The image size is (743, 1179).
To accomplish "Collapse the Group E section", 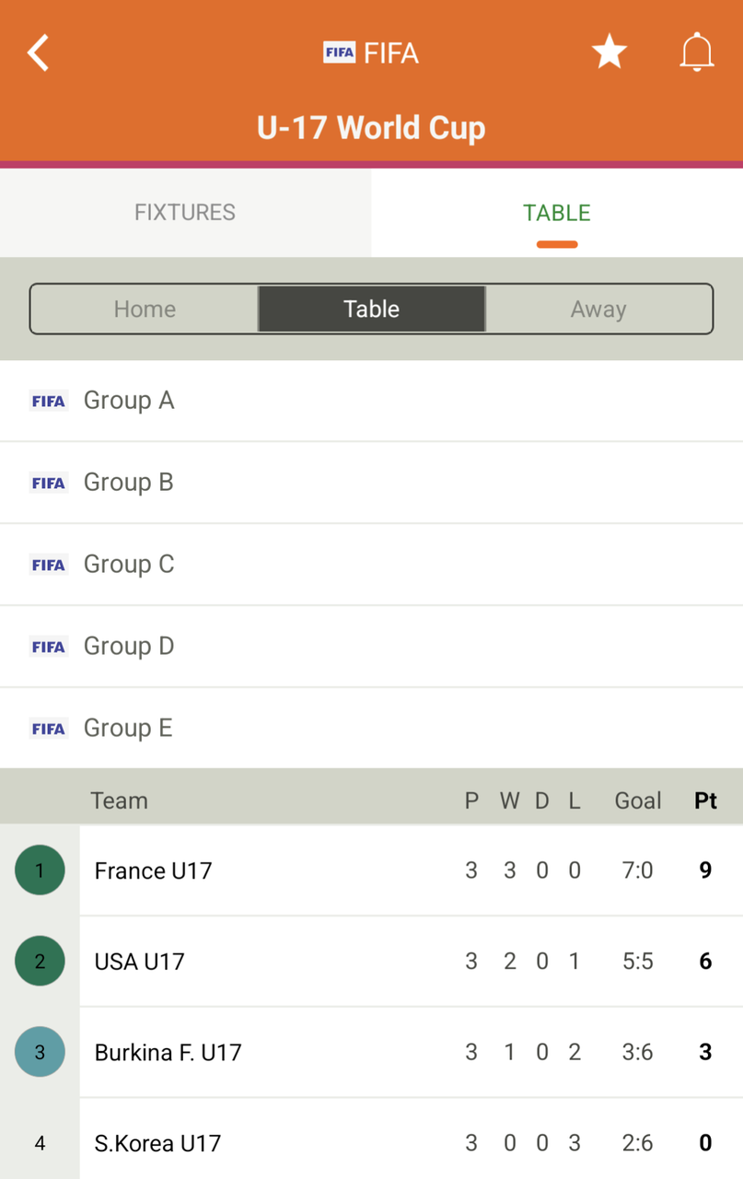I will coord(129,729).
